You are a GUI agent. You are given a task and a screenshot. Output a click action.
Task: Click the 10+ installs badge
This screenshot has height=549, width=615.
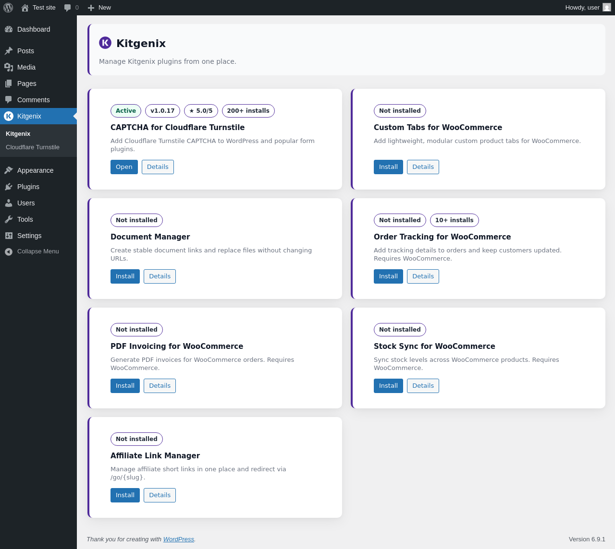click(455, 220)
